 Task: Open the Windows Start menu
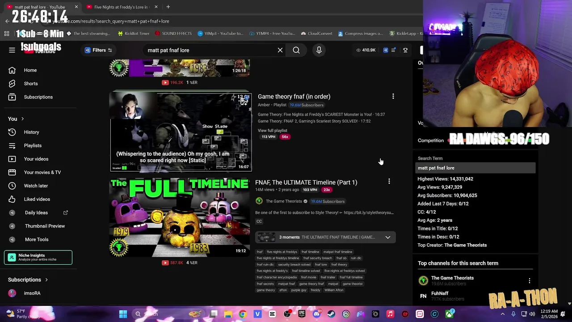[123, 314]
